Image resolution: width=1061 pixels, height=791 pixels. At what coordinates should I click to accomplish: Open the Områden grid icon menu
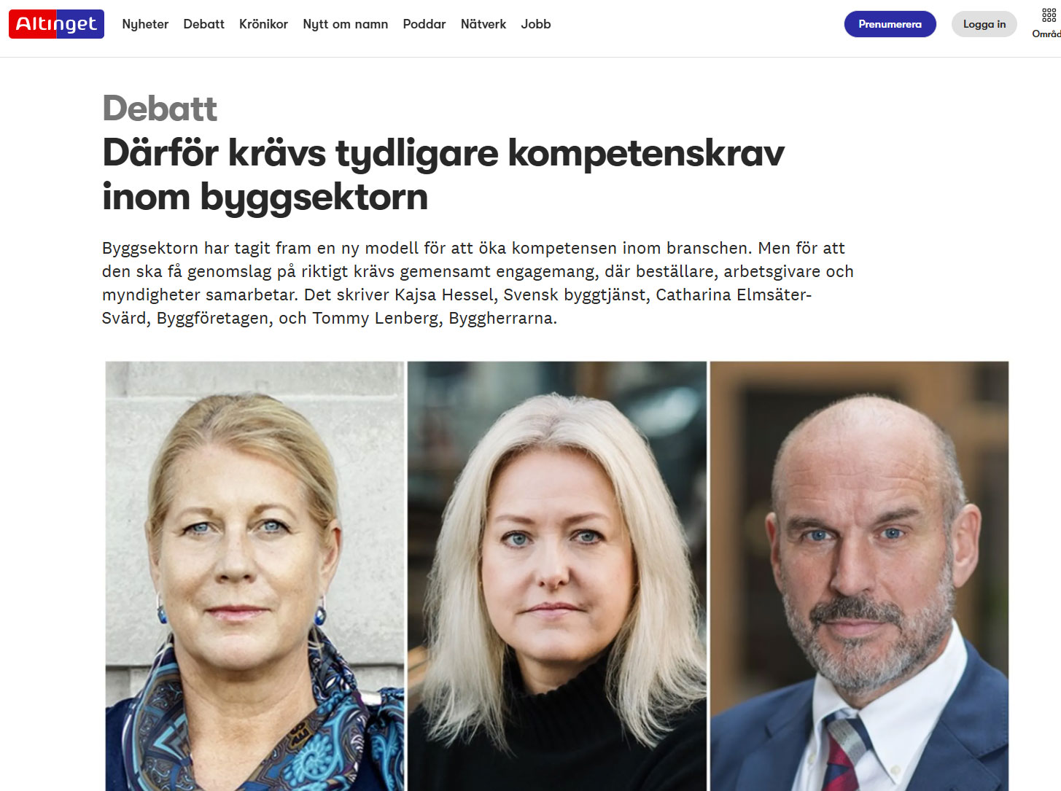point(1049,15)
